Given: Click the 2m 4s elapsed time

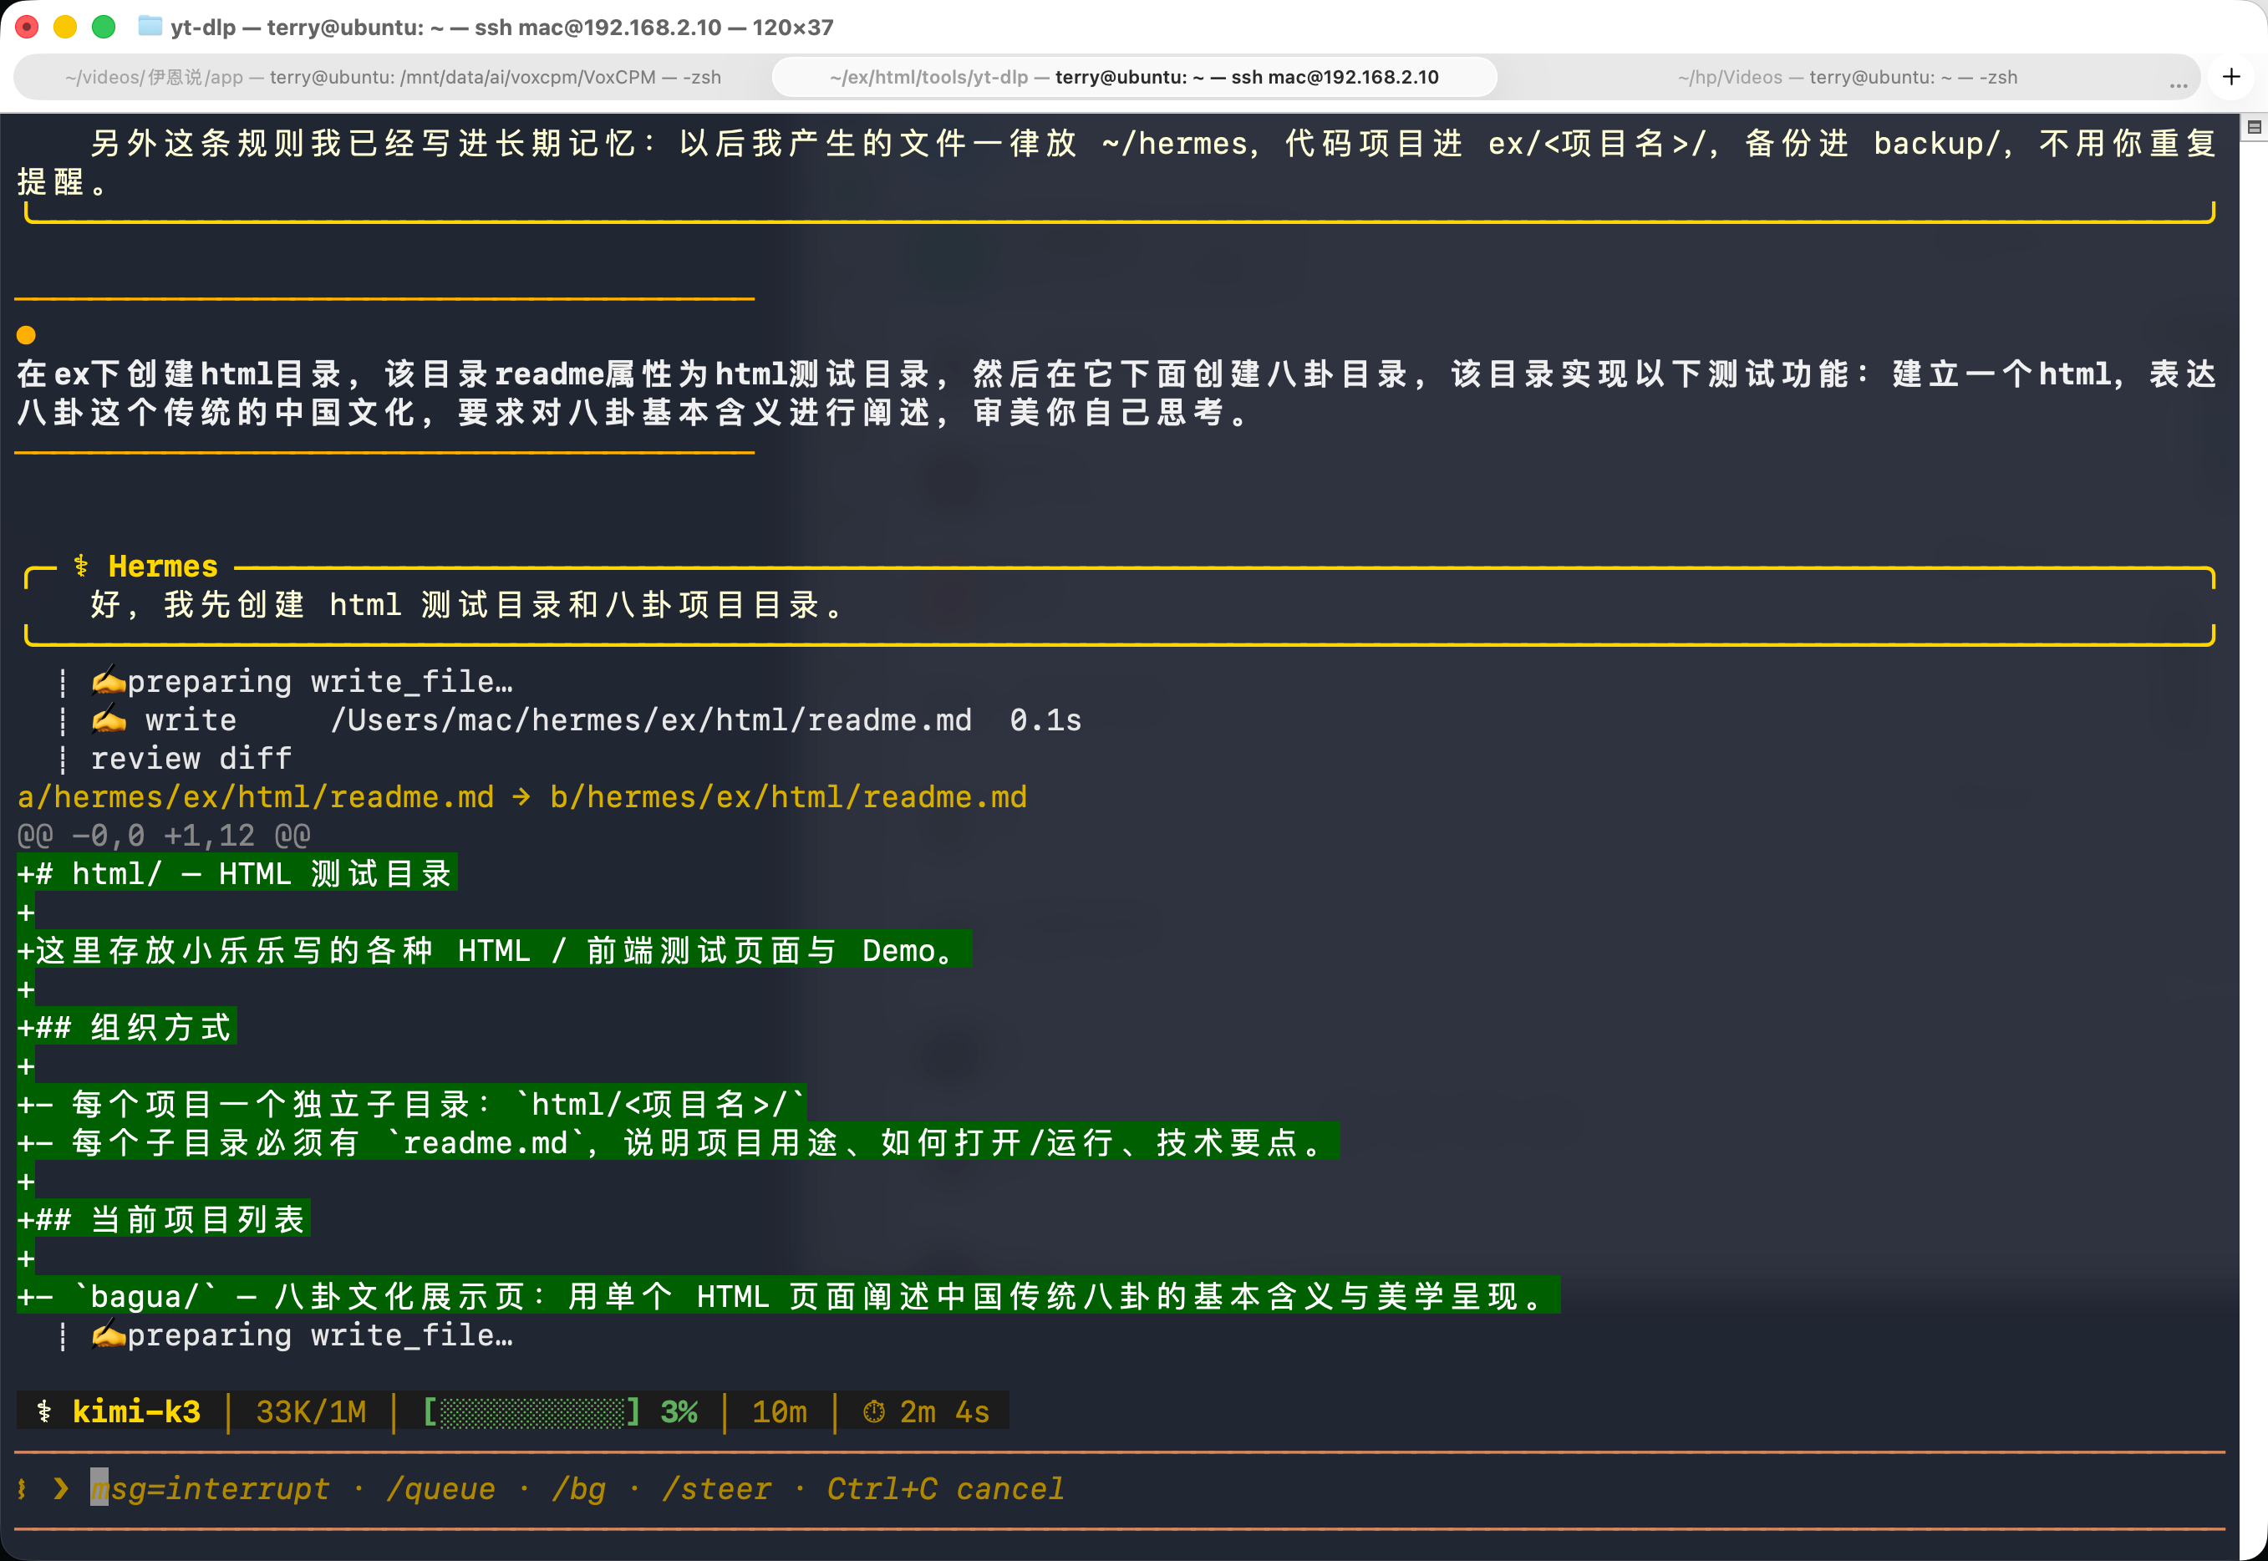Looking at the screenshot, I should coord(945,1411).
